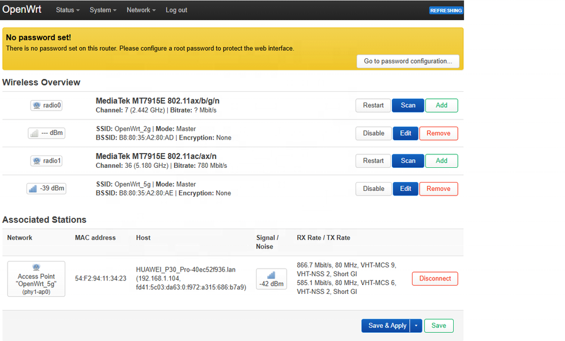Click the radio1 device badge icon
This screenshot has width=565, height=341.
[x=46, y=161]
